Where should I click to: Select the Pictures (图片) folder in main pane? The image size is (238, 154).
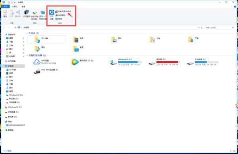click(x=116, y=40)
